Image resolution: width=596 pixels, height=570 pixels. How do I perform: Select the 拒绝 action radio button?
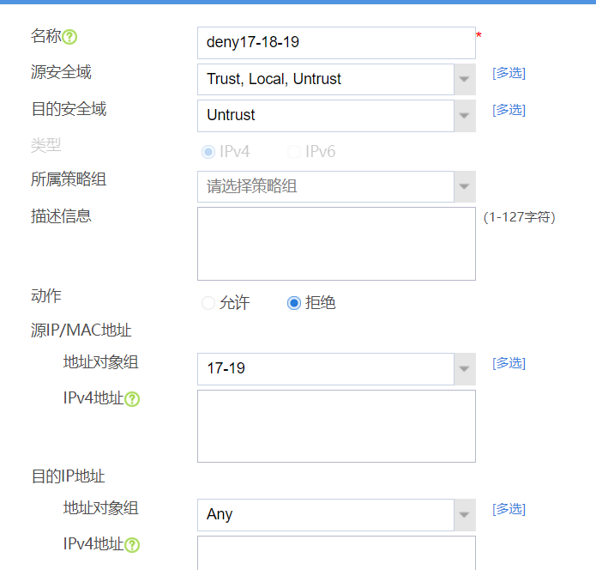pos(294,303)
